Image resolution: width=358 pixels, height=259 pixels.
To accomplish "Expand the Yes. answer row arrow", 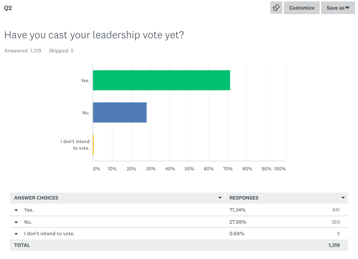I will pyautogui.click(x=16, y=210).
